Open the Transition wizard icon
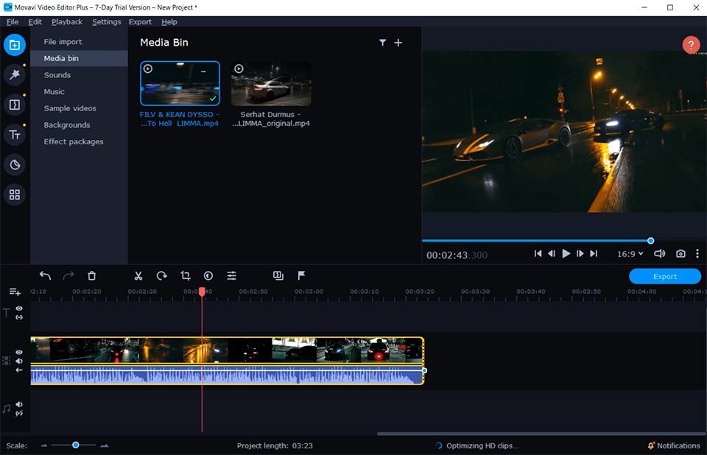Viewport: 707px width, 455px height. [278, 275]
